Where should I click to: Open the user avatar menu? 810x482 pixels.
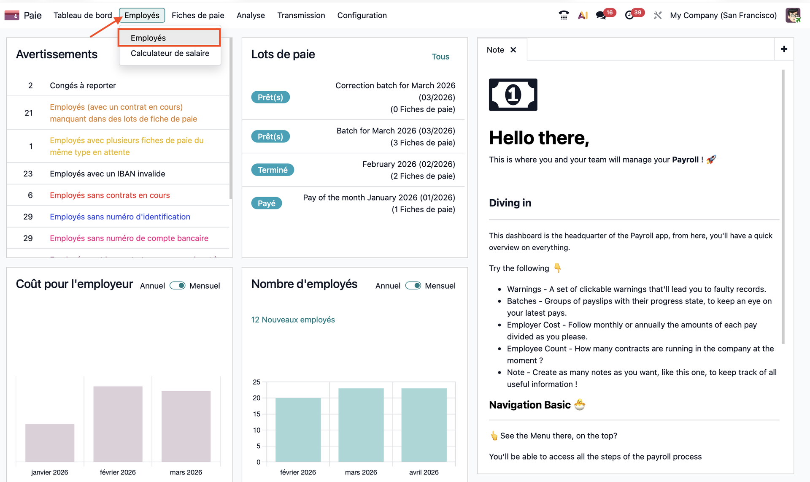[x=793, y=16]
